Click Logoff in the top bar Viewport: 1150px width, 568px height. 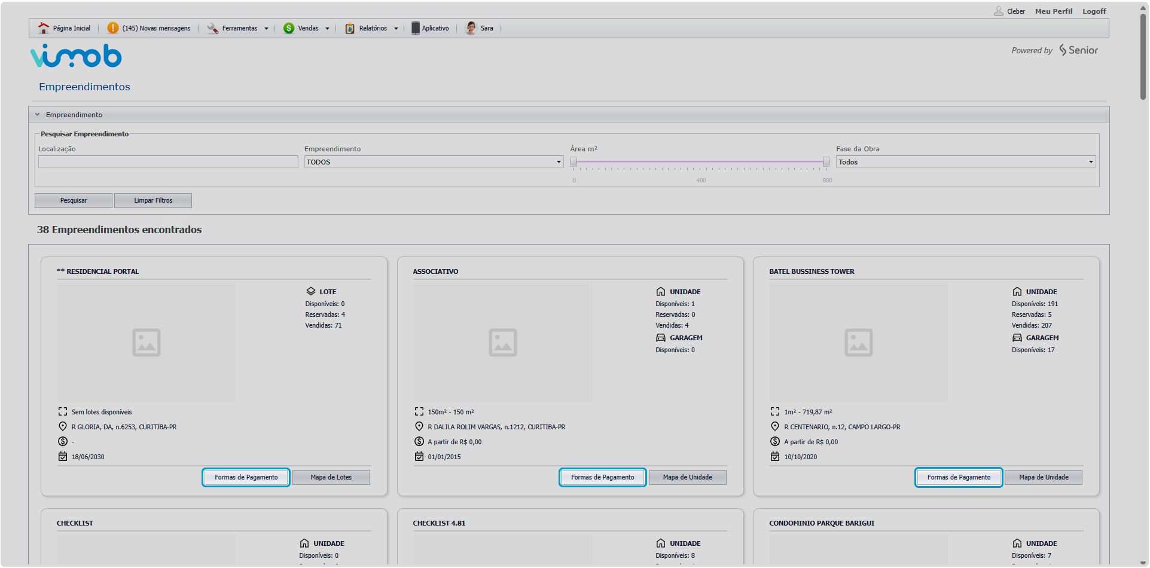[1094, 11]
